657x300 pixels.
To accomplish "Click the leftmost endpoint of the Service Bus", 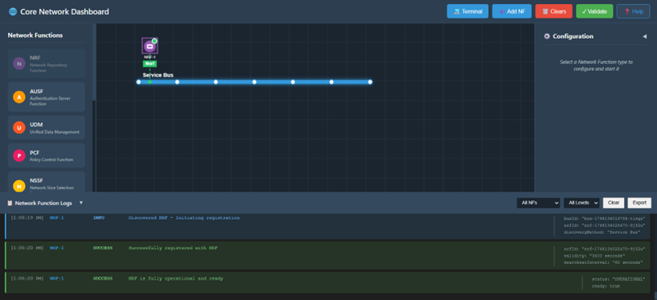I will (x=138, y=82).
